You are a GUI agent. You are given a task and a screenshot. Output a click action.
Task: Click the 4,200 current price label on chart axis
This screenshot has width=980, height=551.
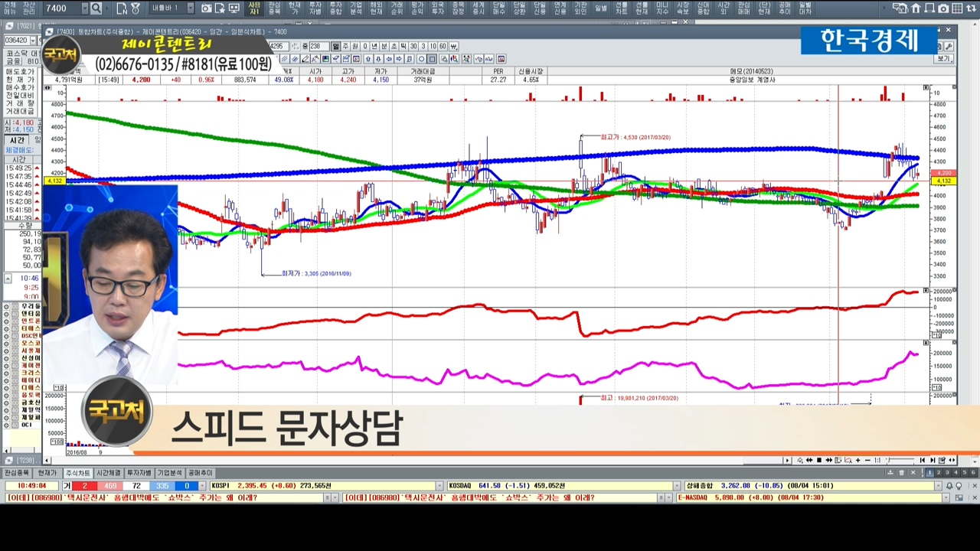[x=944, y=174]
